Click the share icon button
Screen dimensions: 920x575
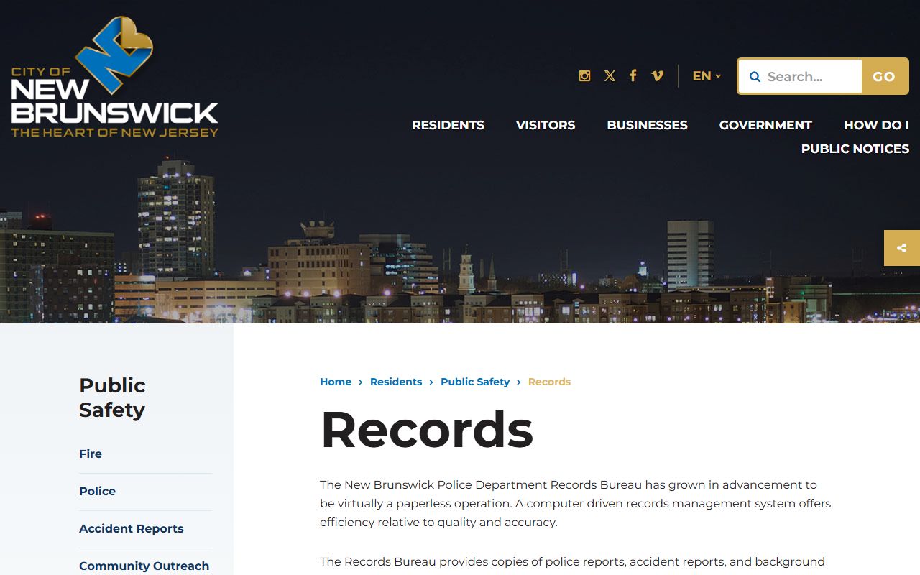pos(902,248)
